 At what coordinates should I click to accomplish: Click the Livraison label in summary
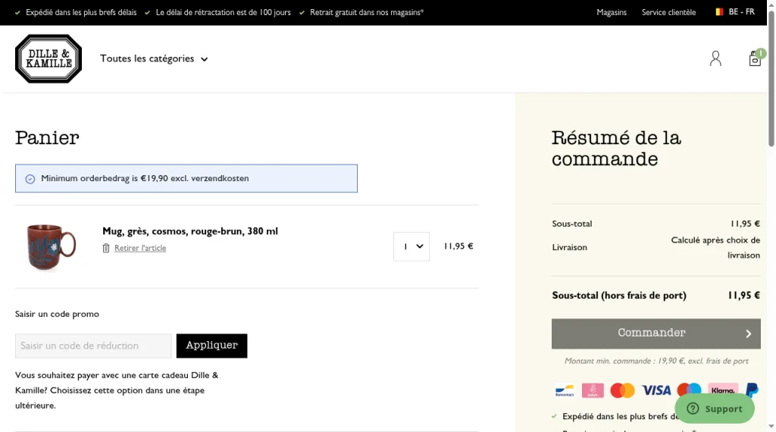pyautogui.click(x=570, y=247)
